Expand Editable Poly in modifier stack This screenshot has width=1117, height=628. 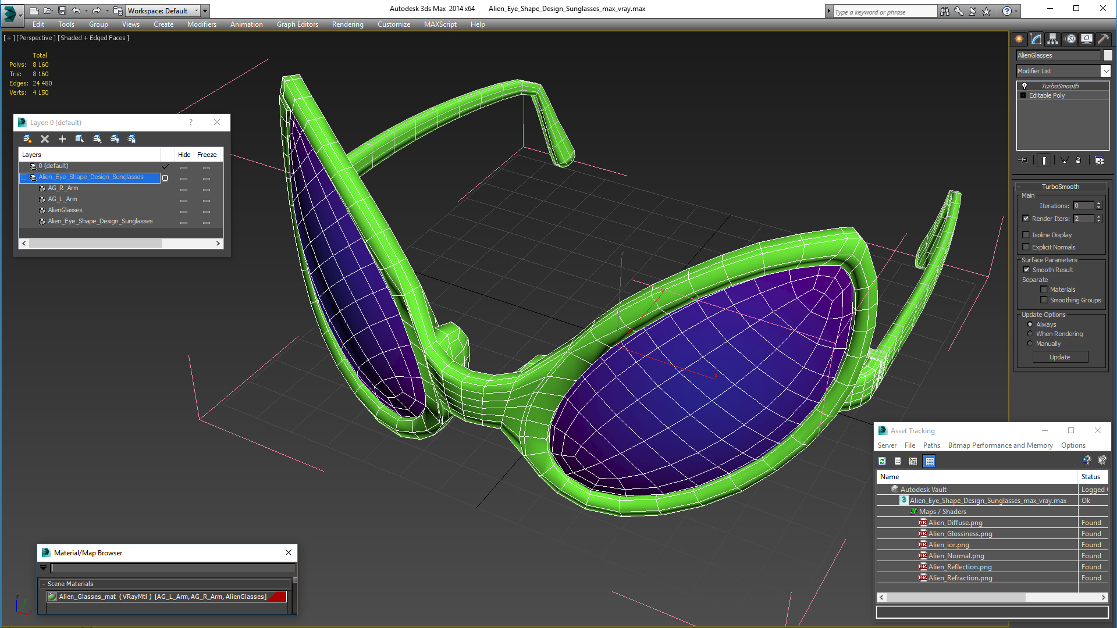click(x=1023, y=95)
